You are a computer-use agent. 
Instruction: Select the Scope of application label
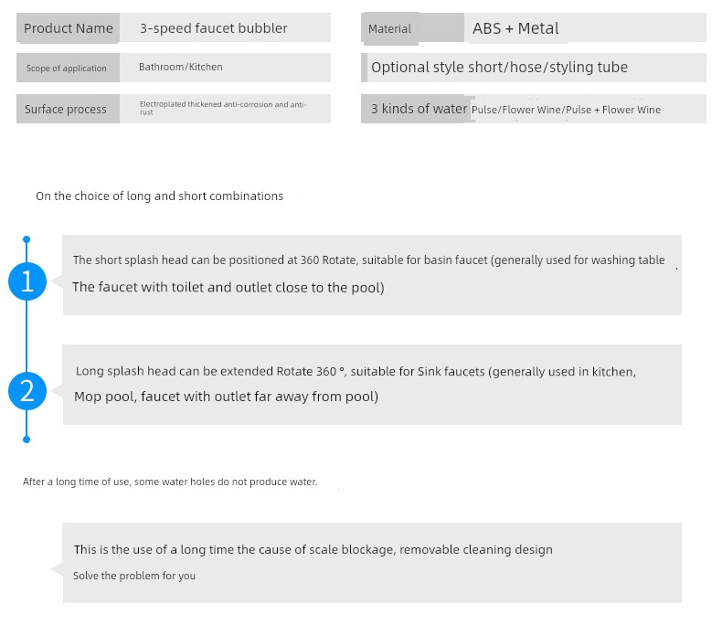pos(67,68)
